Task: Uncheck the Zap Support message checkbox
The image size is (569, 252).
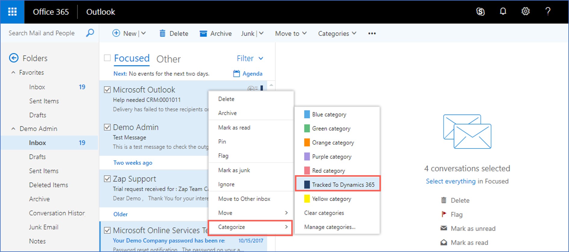Action: [x=107, y=179]
